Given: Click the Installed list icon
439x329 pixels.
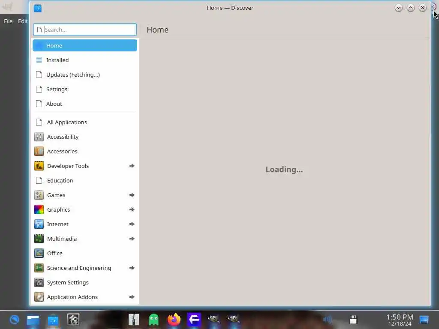Looking at the screenshot, I should [39, 60].
